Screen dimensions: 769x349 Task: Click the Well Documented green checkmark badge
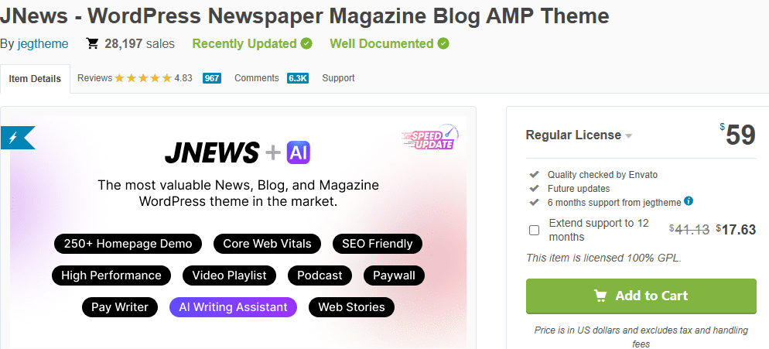point(443,43)
